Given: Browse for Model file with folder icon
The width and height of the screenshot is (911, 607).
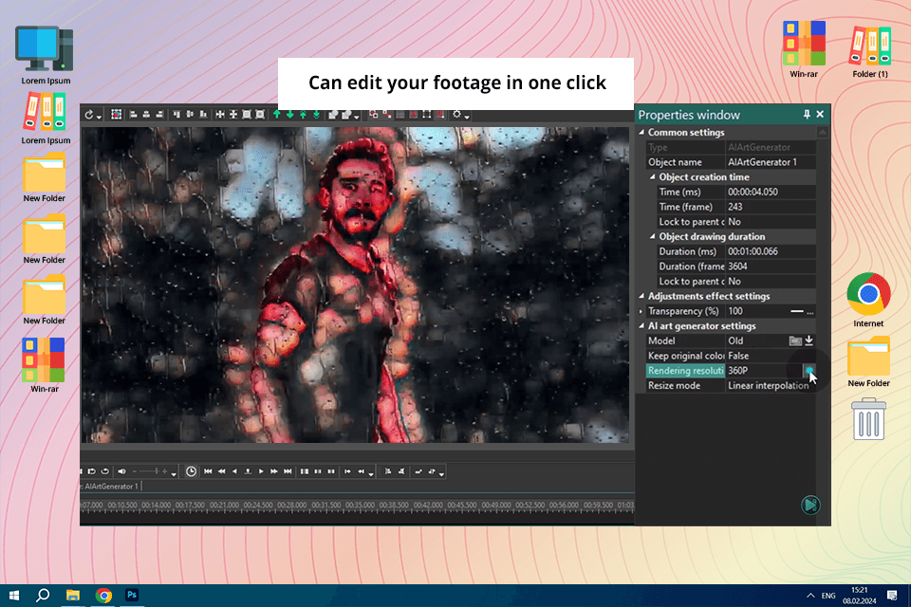Looking at the screenshot, I should (x=795, y=341).
